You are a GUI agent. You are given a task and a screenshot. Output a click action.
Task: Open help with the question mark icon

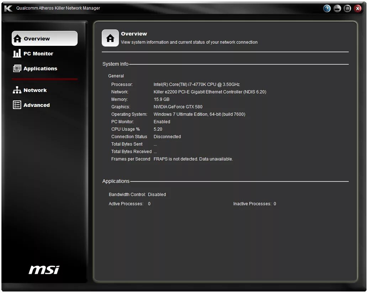[327, 9]
